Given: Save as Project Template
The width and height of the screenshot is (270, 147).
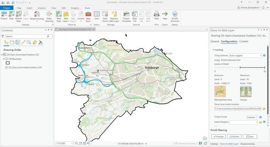Looking at the screenshot, I should tap(126, 16).
